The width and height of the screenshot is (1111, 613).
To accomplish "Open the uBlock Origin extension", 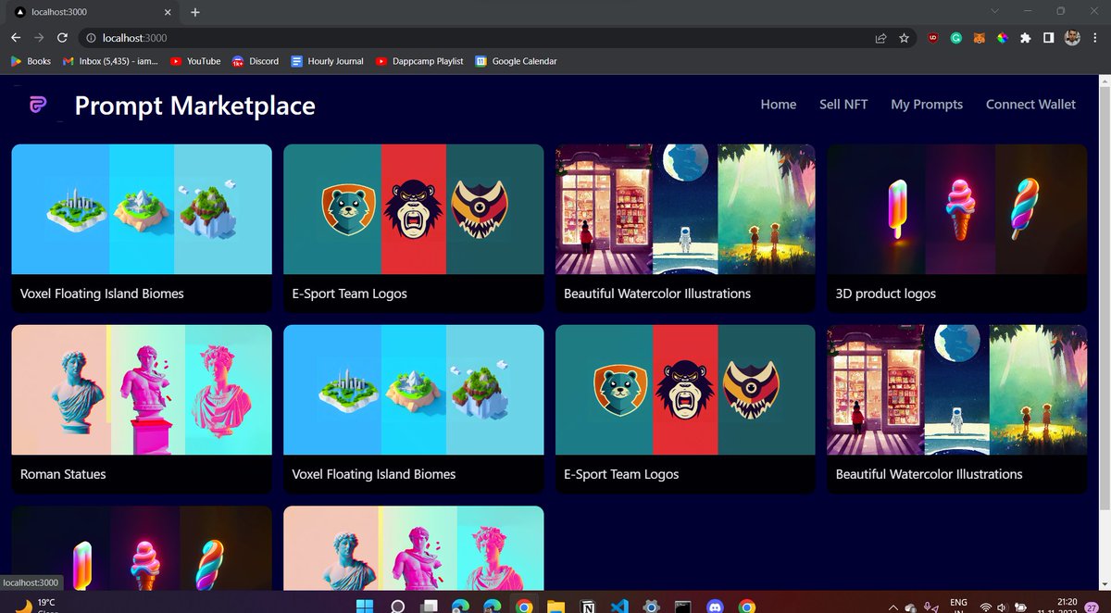I will 933,38.
